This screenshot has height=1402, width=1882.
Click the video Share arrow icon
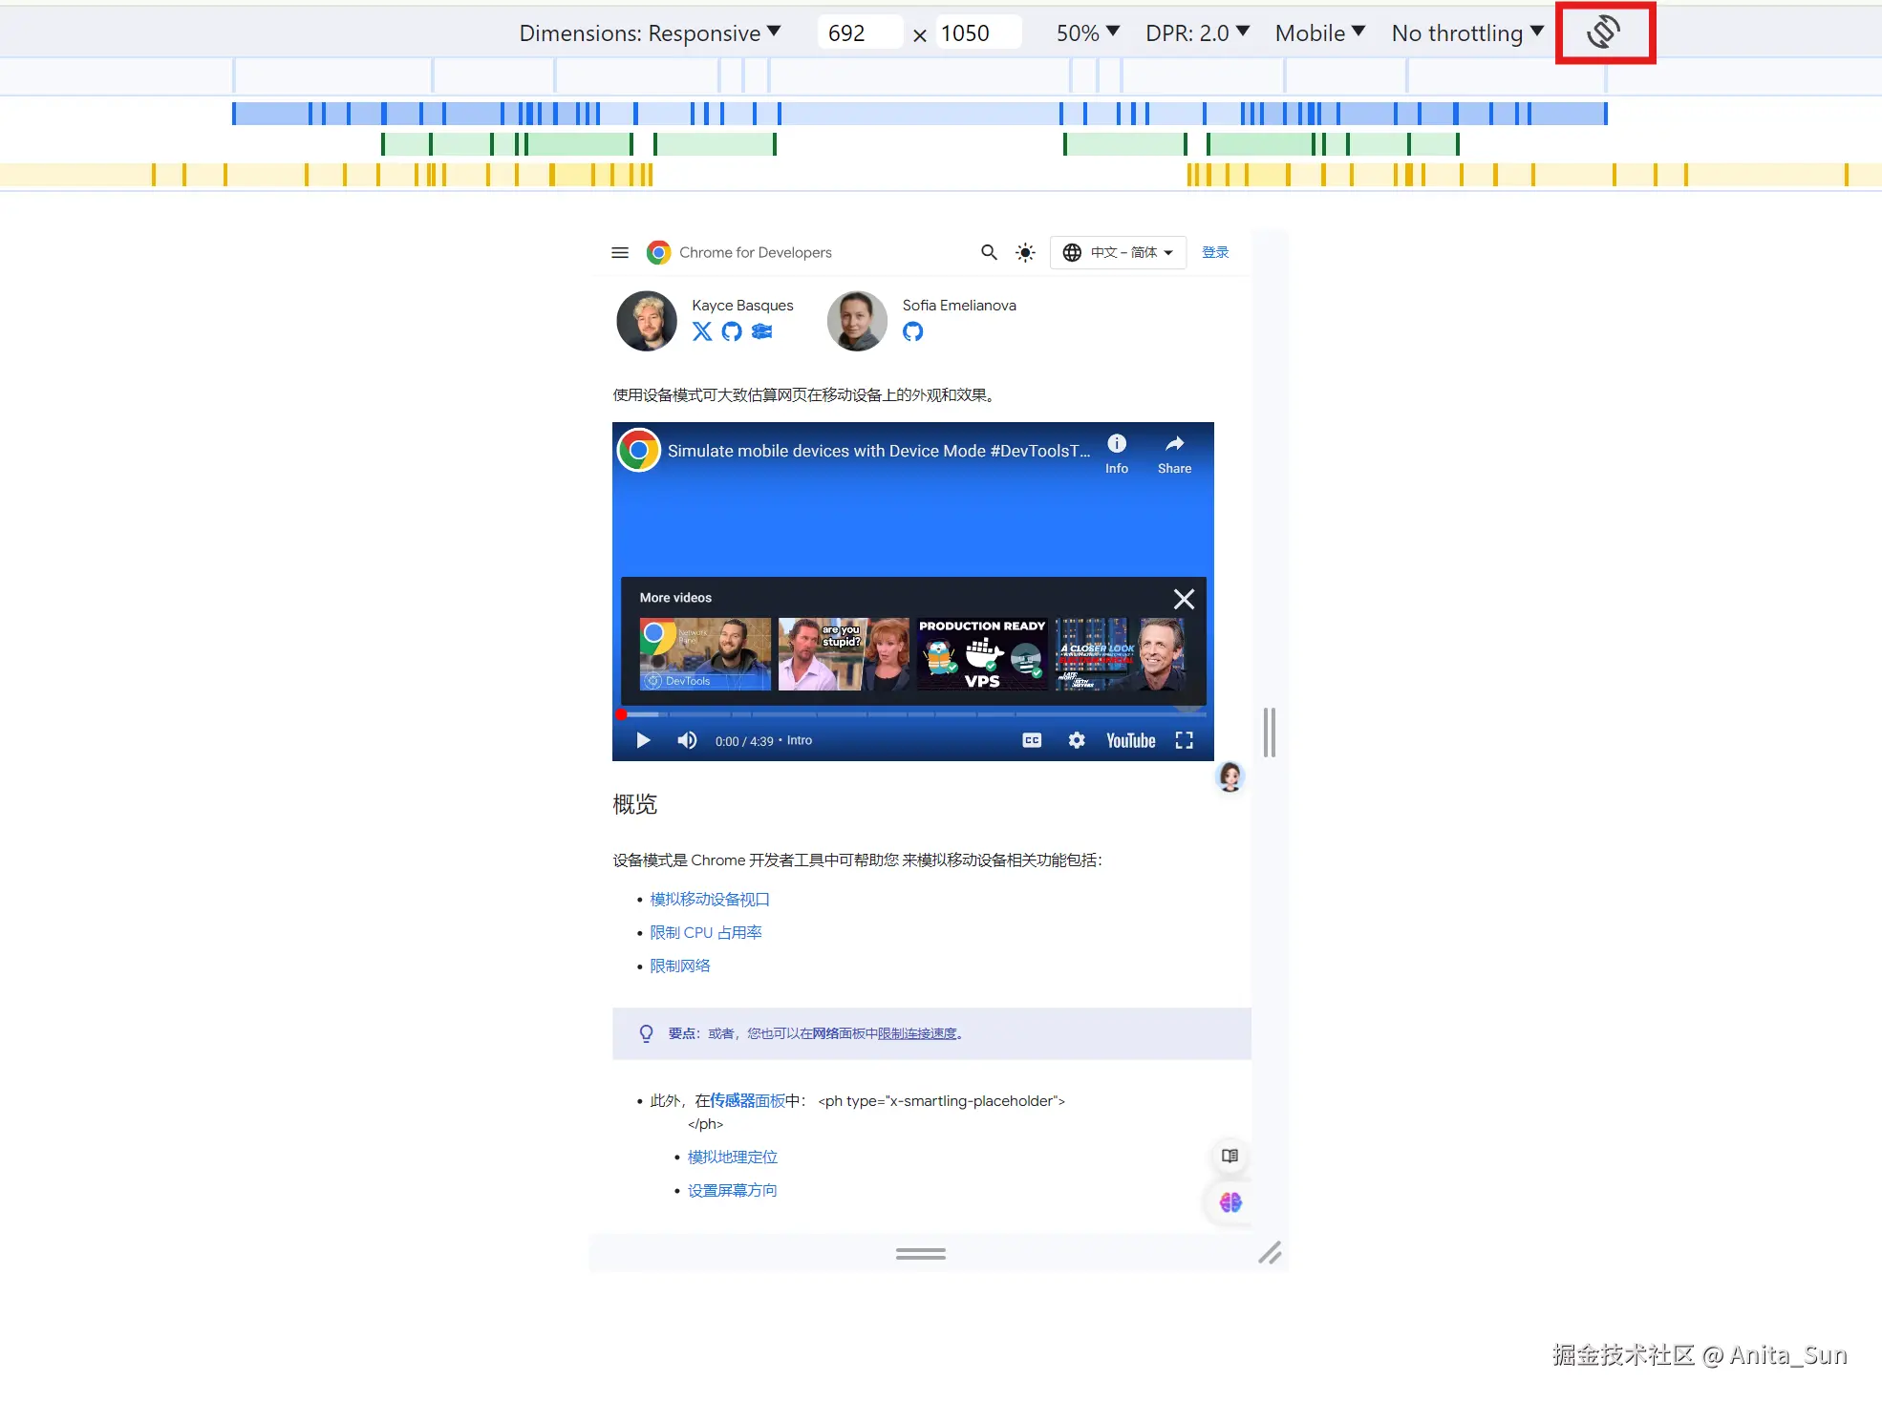coord(1174,444)
